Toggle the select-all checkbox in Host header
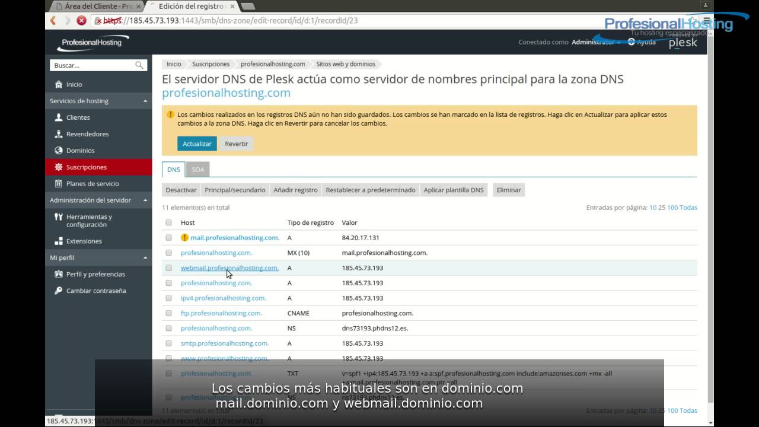Image resolution: width=759 pixels, height=427 pixels. point(168,222)
